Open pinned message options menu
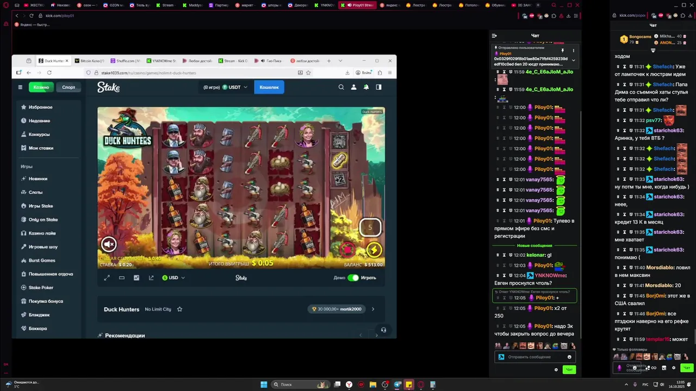 [x=573, y=51]
